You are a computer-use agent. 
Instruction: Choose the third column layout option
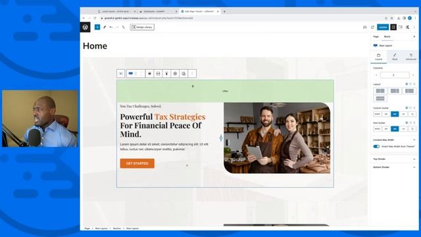409,91
